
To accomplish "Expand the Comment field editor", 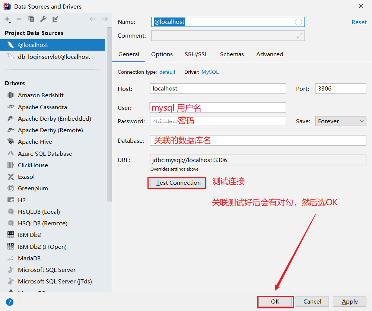I will point(300,36).
